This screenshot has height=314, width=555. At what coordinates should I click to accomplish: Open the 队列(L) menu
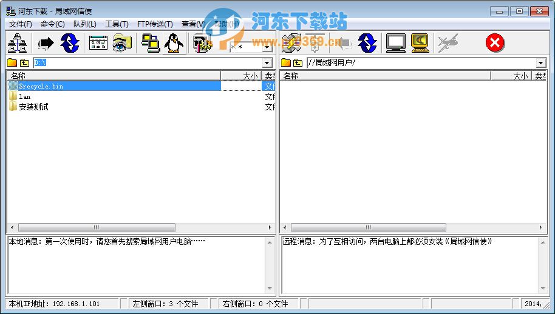click(85, 24)
